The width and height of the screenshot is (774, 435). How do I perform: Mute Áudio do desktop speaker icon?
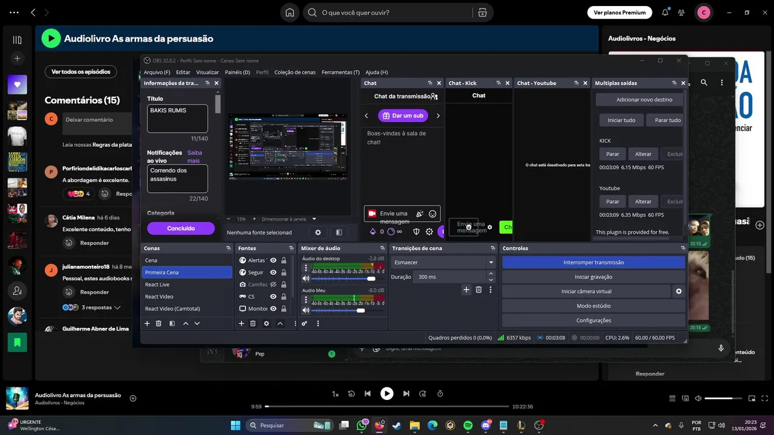pos(306,279)
